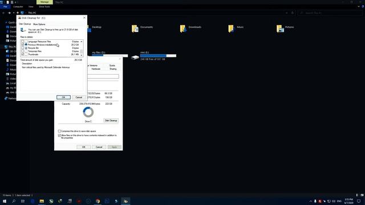Click the drive E: usage bar

pyautogui.click(x=158, y=56)
